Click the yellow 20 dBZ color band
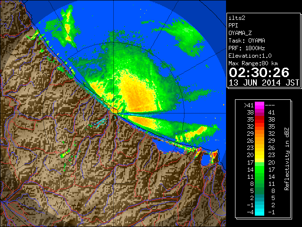302x227 pixels. 260,155
